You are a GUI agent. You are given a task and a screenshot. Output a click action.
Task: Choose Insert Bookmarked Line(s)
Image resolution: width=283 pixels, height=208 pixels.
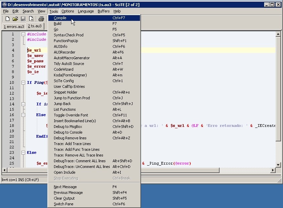click(94, 121)
